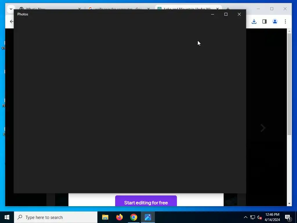This screenshot has height=223, width=297.
Task: Switch to Chrome via taskbar
Action: [x=133, y=217]
